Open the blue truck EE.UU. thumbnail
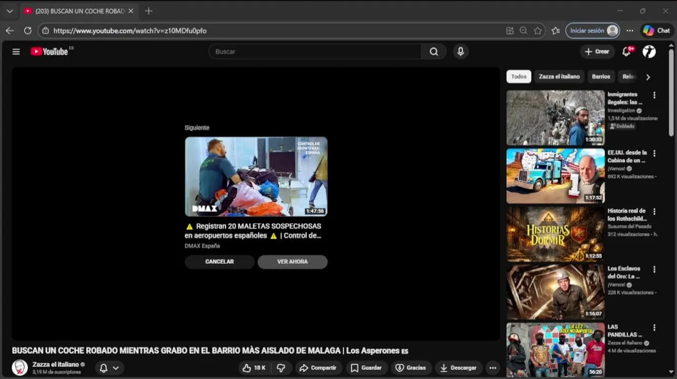The width and height of the screenshot is (677, 379). pos(556,176)
